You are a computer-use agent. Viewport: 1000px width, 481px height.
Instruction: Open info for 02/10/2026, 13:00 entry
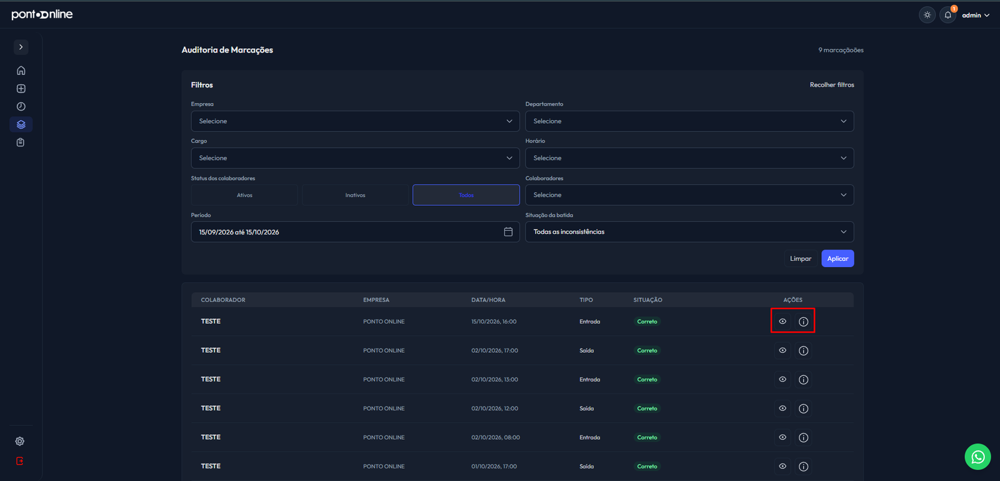click(804, 380)
